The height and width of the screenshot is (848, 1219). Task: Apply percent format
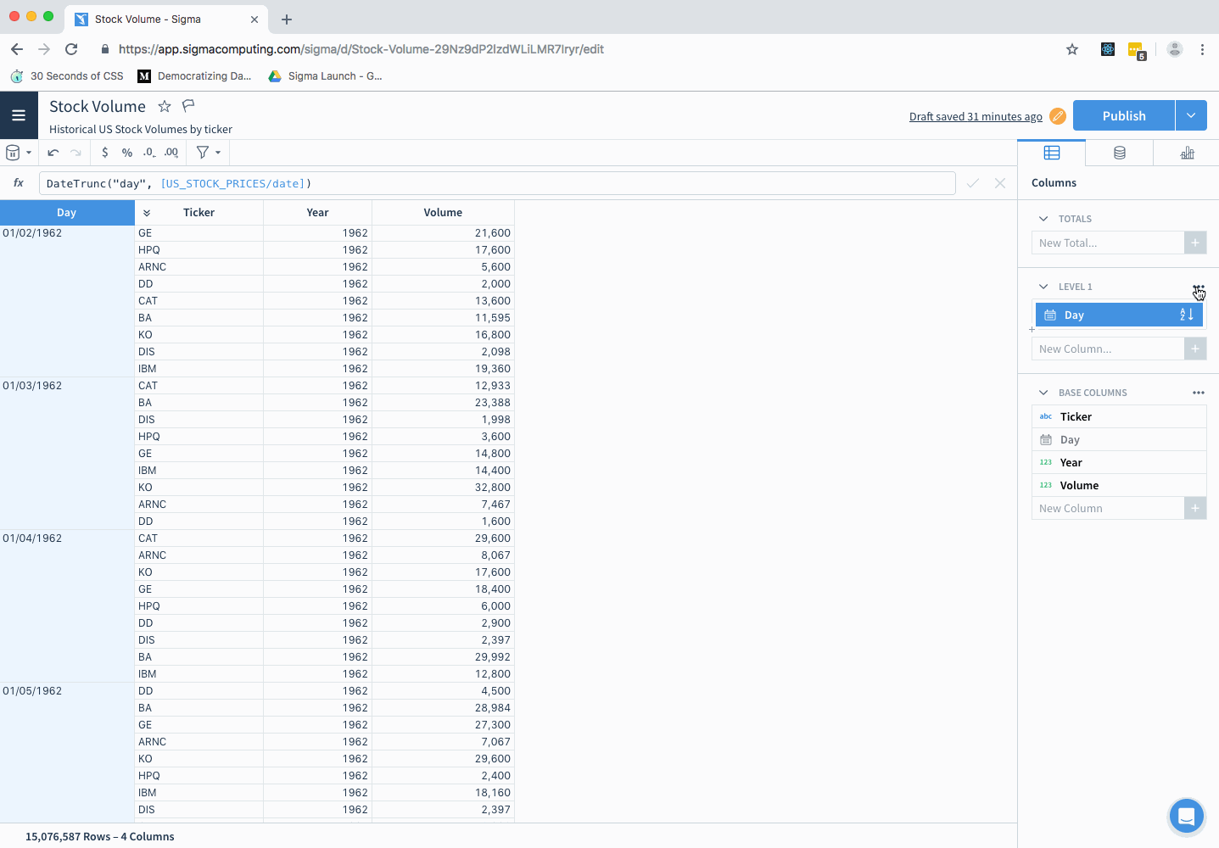[x=127, y=153]
